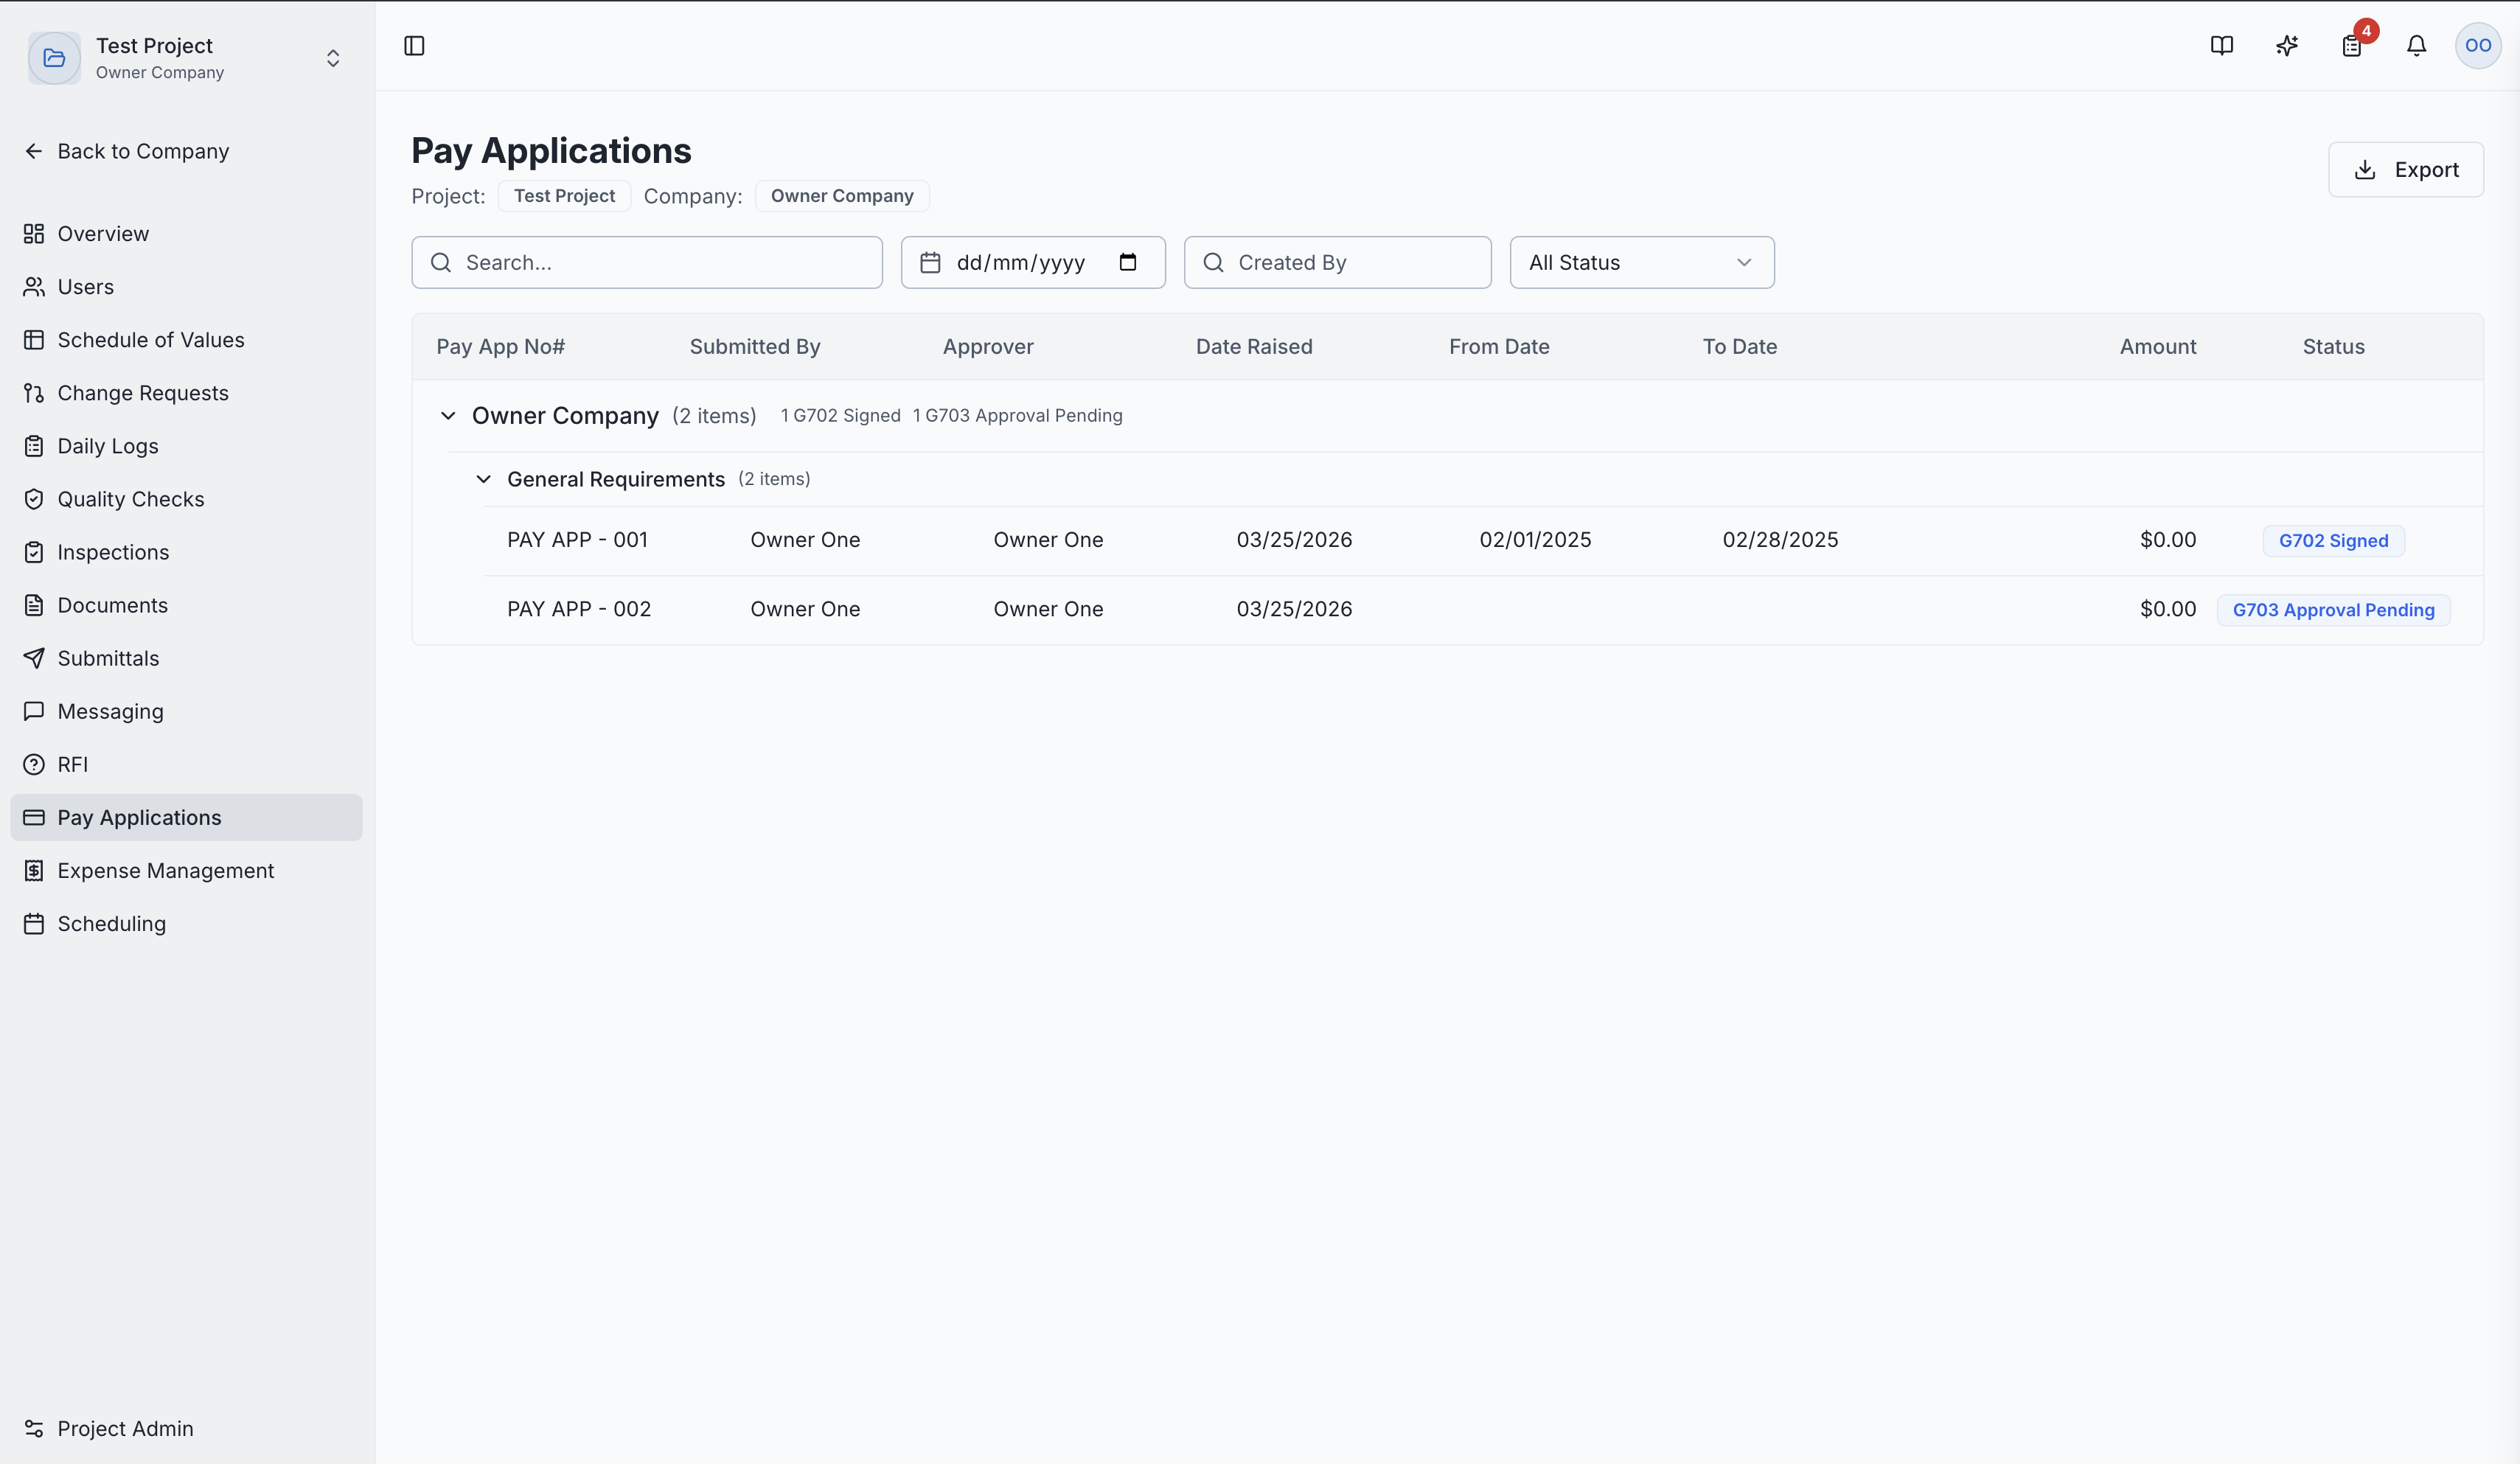This screenshot has height=1464, width=2520.
Task: Click the Pay App No# column header
Action: pyautogui.click(x=500, y=346)
